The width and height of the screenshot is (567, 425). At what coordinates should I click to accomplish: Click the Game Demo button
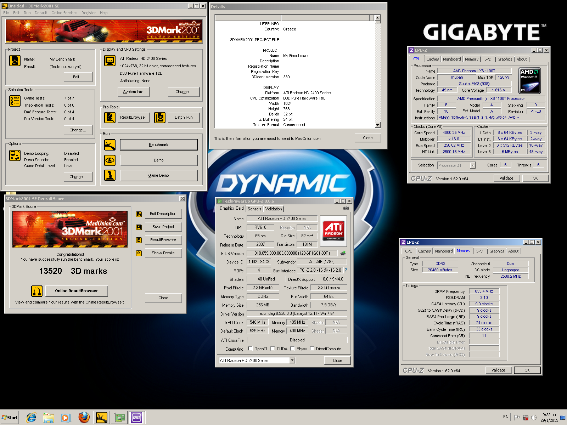[x=158, y=176]
